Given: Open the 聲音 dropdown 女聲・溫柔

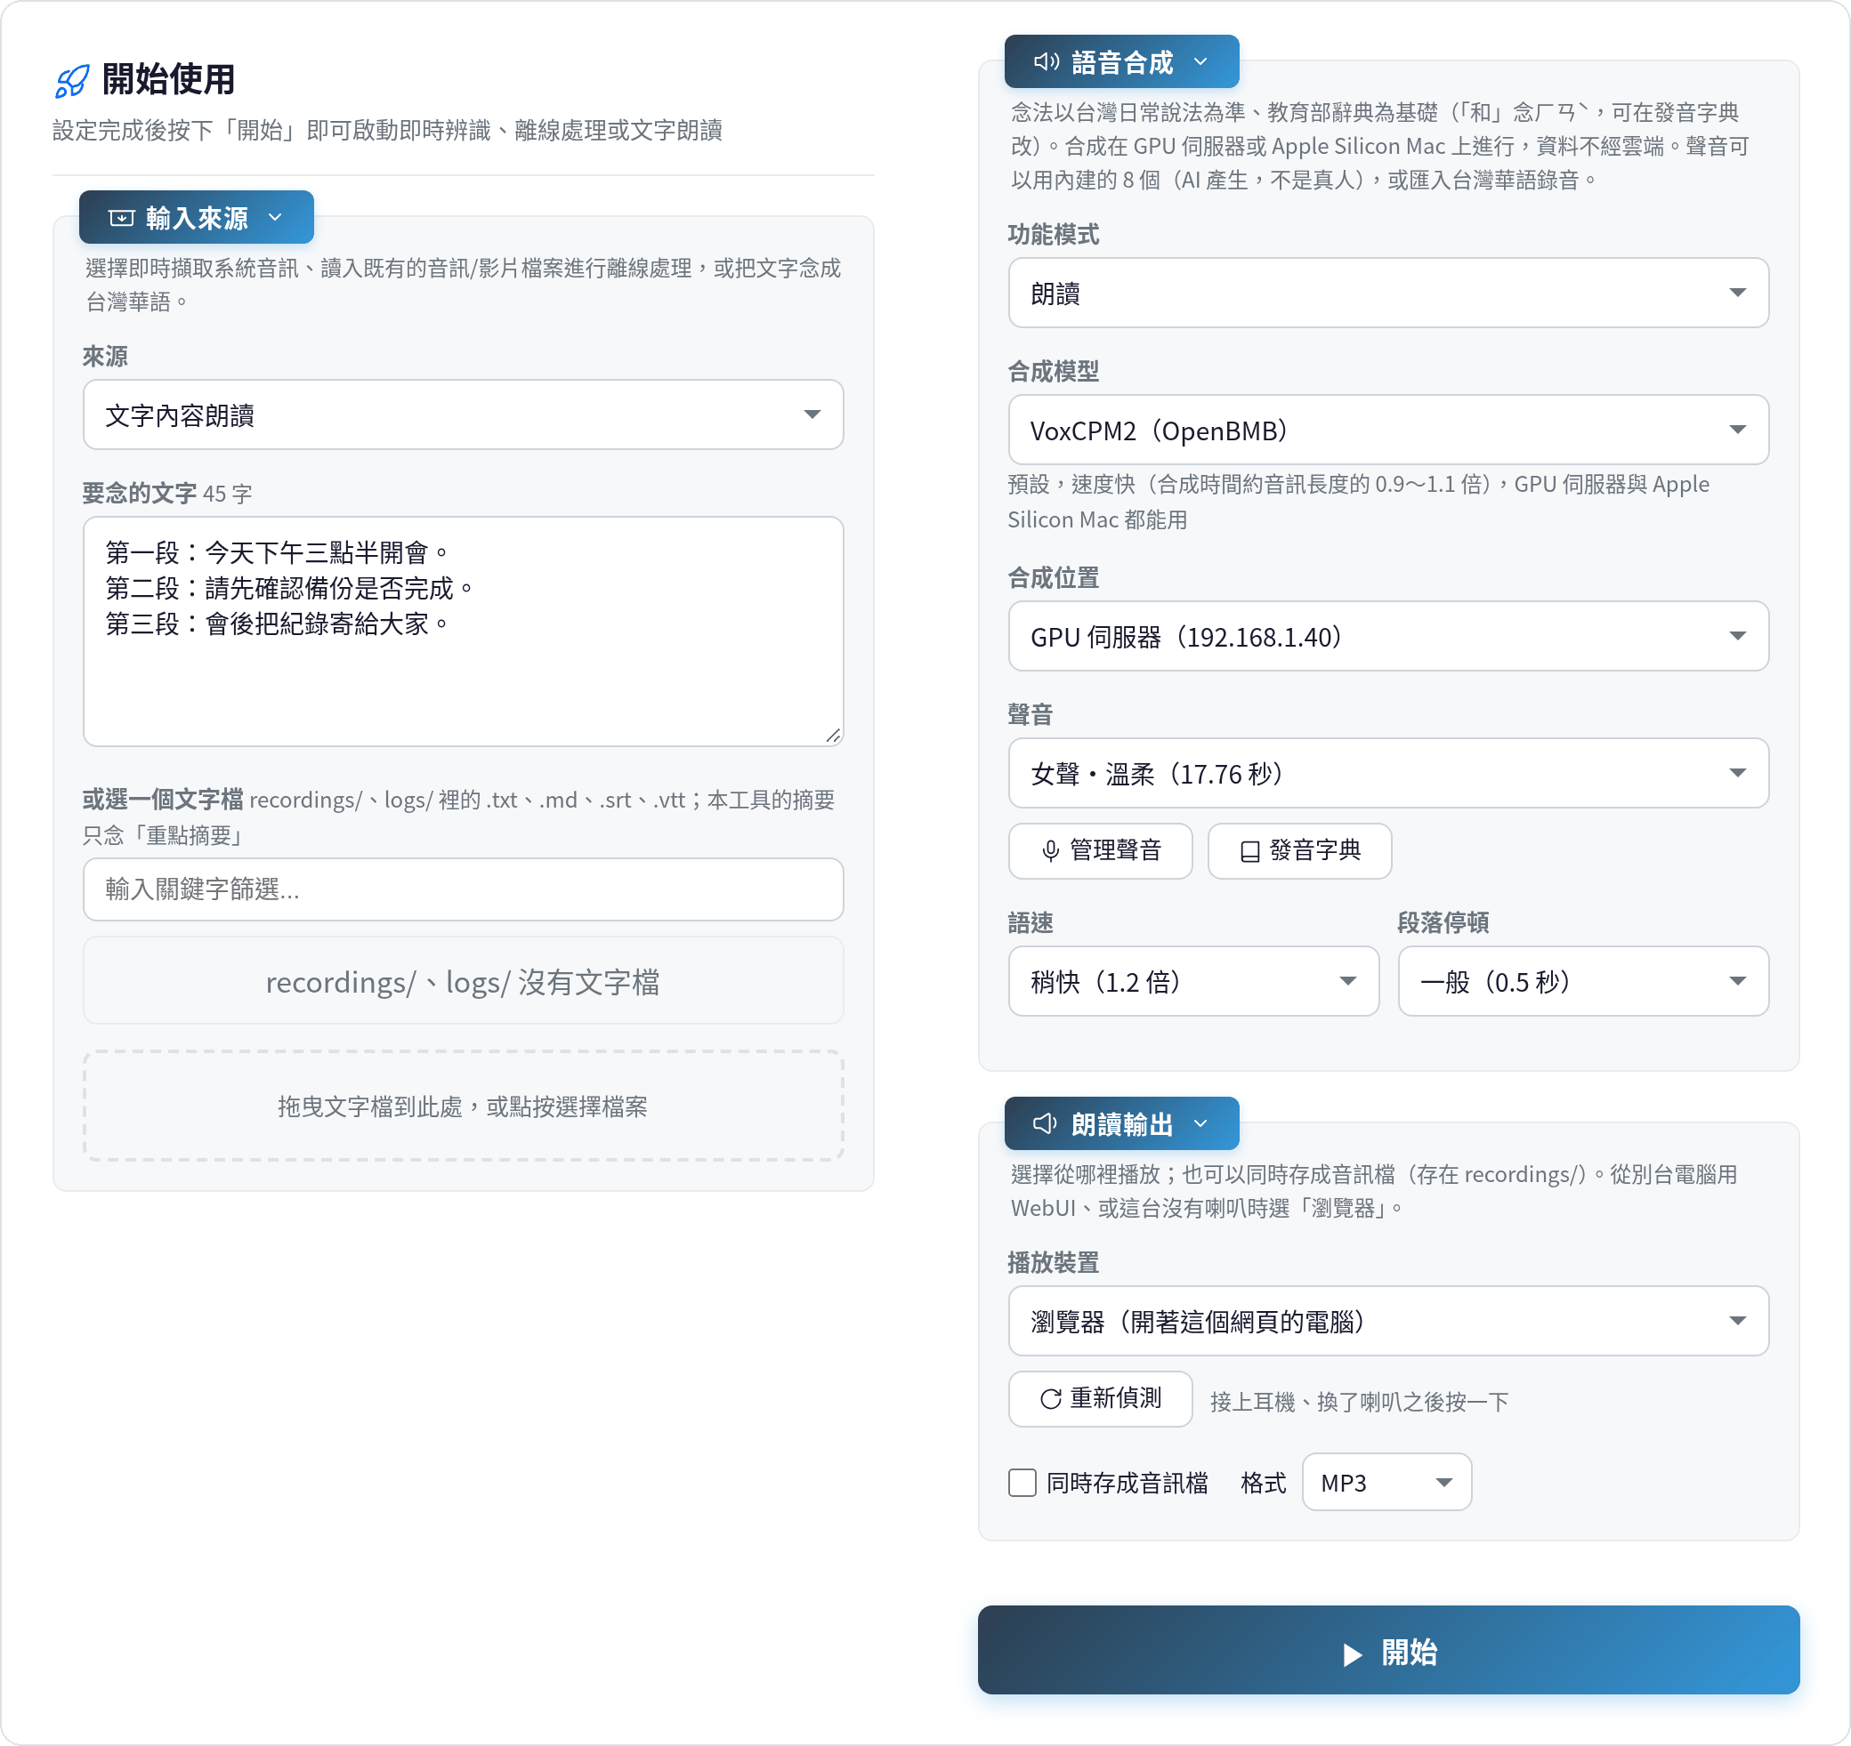Looking at the screenshot, I should 1387,772.
